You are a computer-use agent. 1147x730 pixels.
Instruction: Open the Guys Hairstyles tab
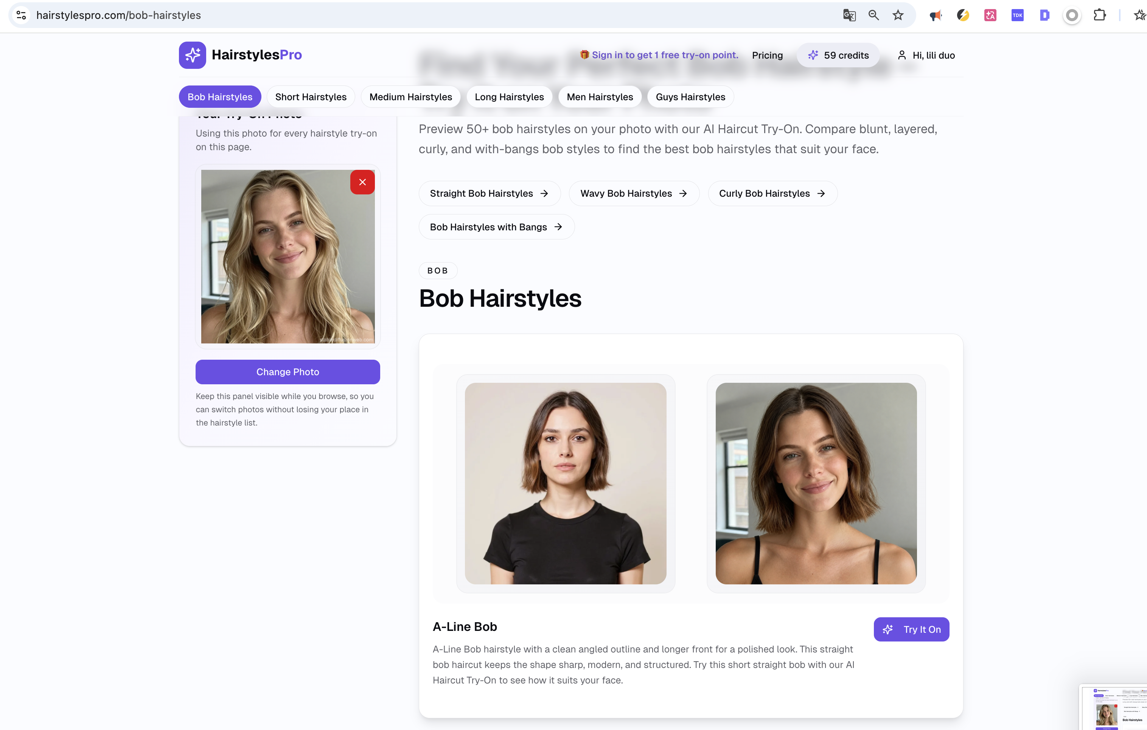pyautogui.click(x=690, y=97)
